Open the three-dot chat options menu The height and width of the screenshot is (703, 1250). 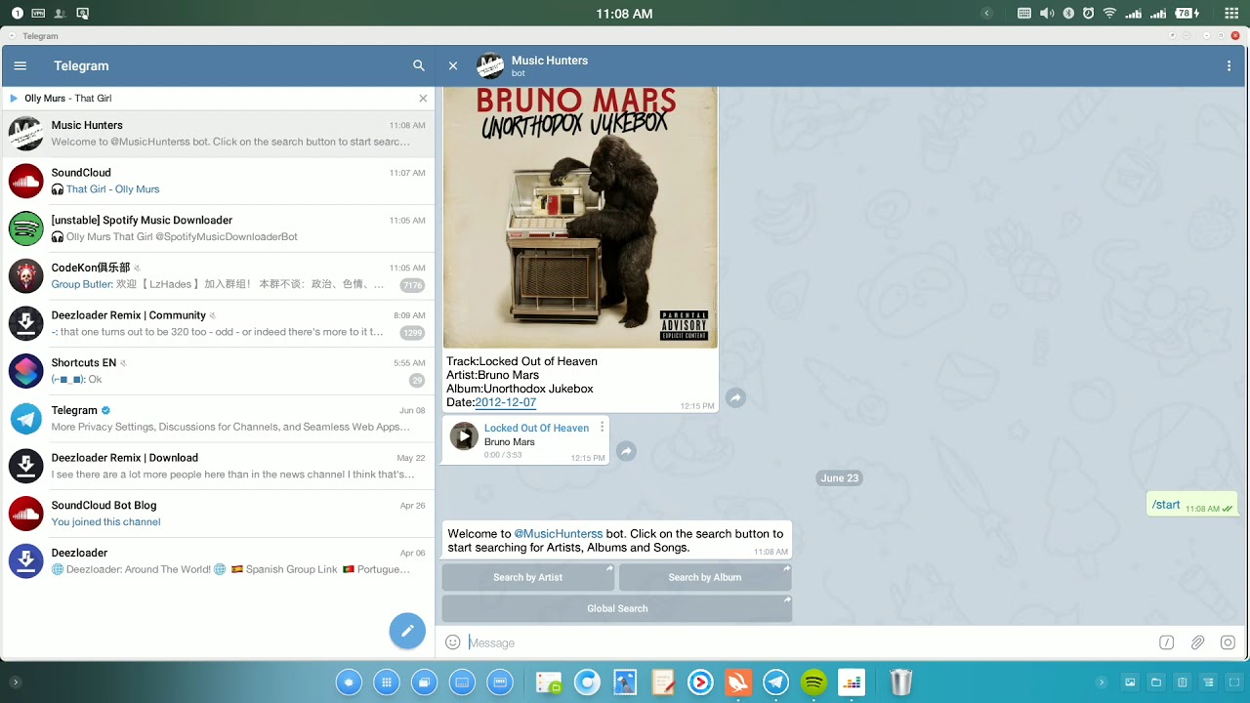[1229, 65]
